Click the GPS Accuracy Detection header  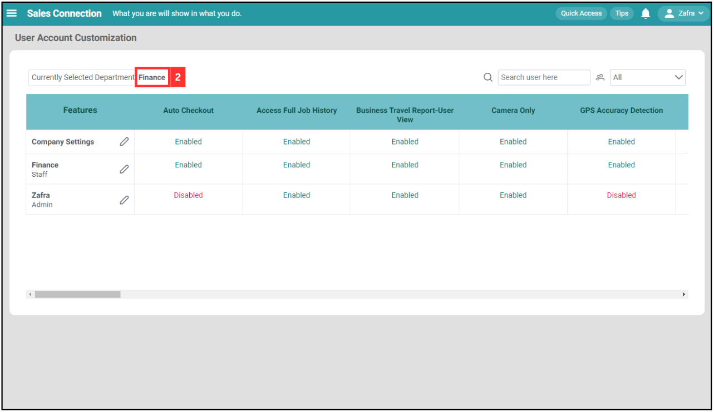pos(621,111)
